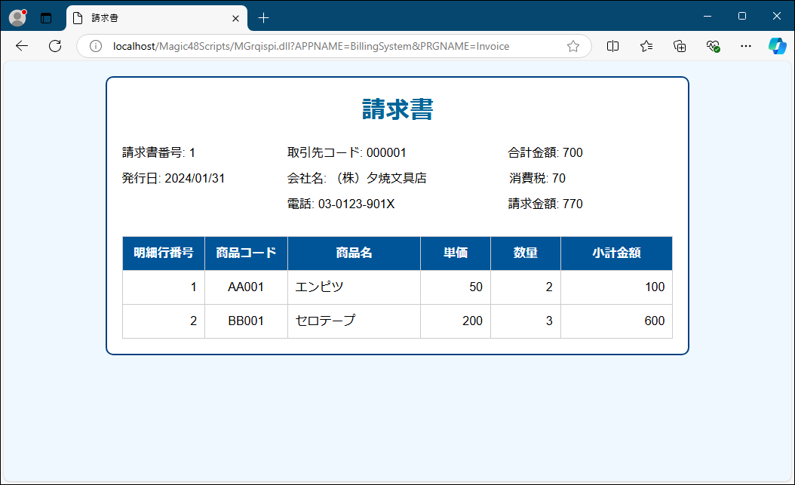Click the 商品名 column header
Screen dimensions: 795x485
click(354, 253)
